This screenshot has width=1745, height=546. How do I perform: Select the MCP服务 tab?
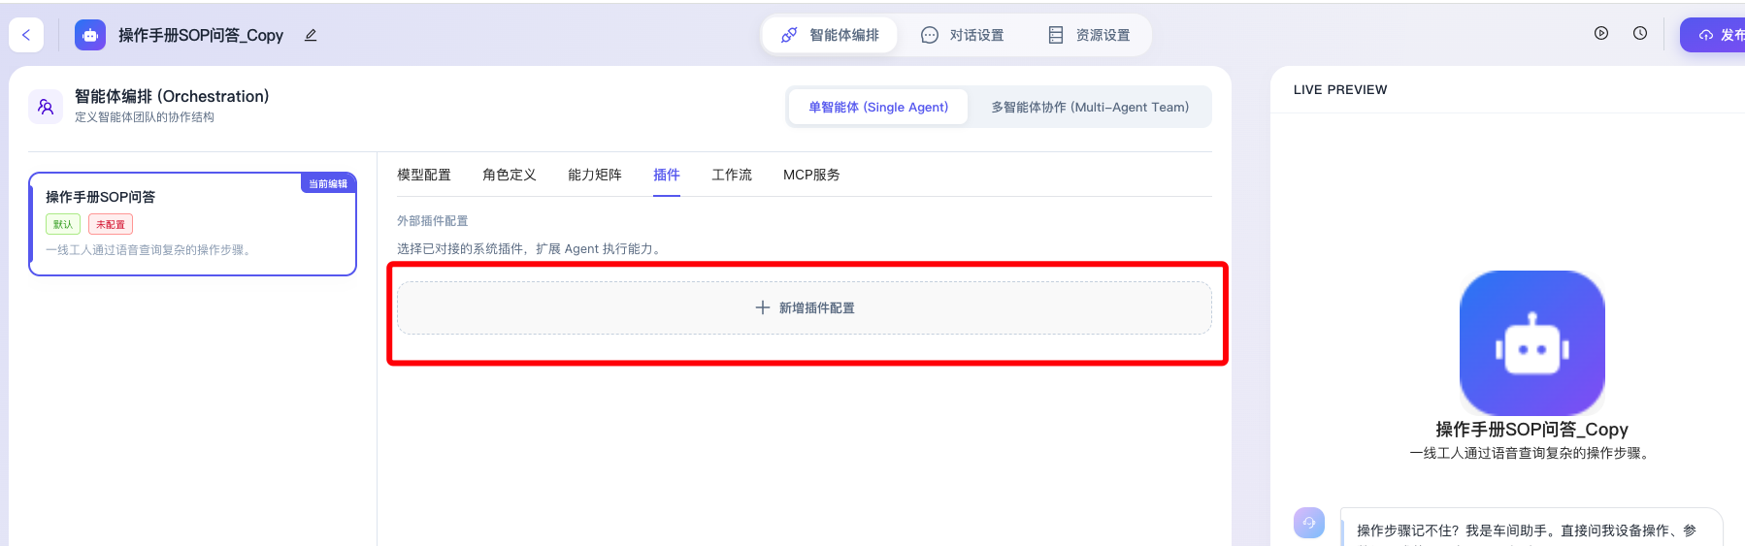coord(811,175)
